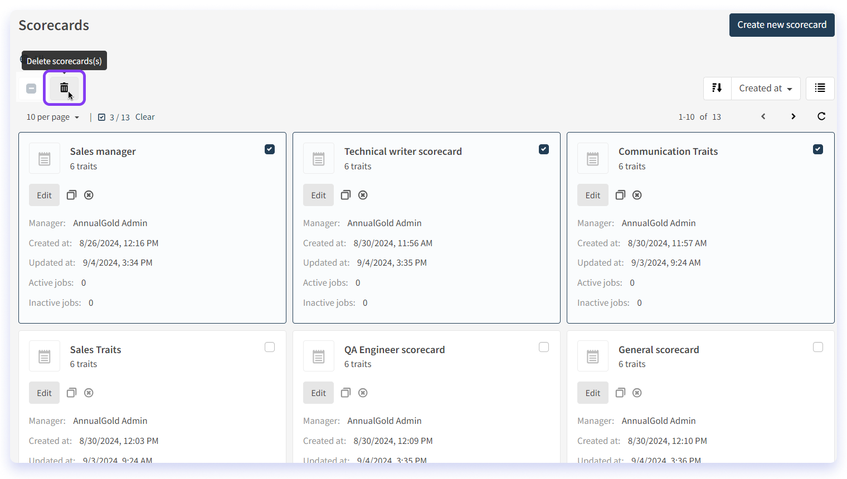Image resolution: width=847 pixels, height=479 pixels.
Task: Select the Sales Traits scorecard checkbox
Action: (270, 347)
